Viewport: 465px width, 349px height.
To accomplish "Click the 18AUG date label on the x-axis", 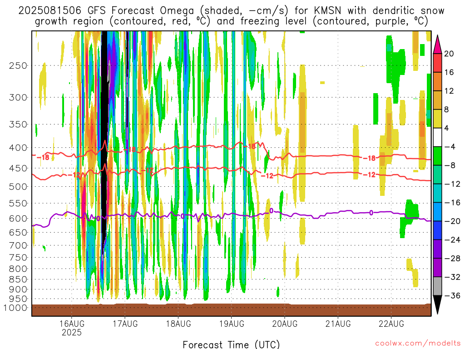I will 178,324.
